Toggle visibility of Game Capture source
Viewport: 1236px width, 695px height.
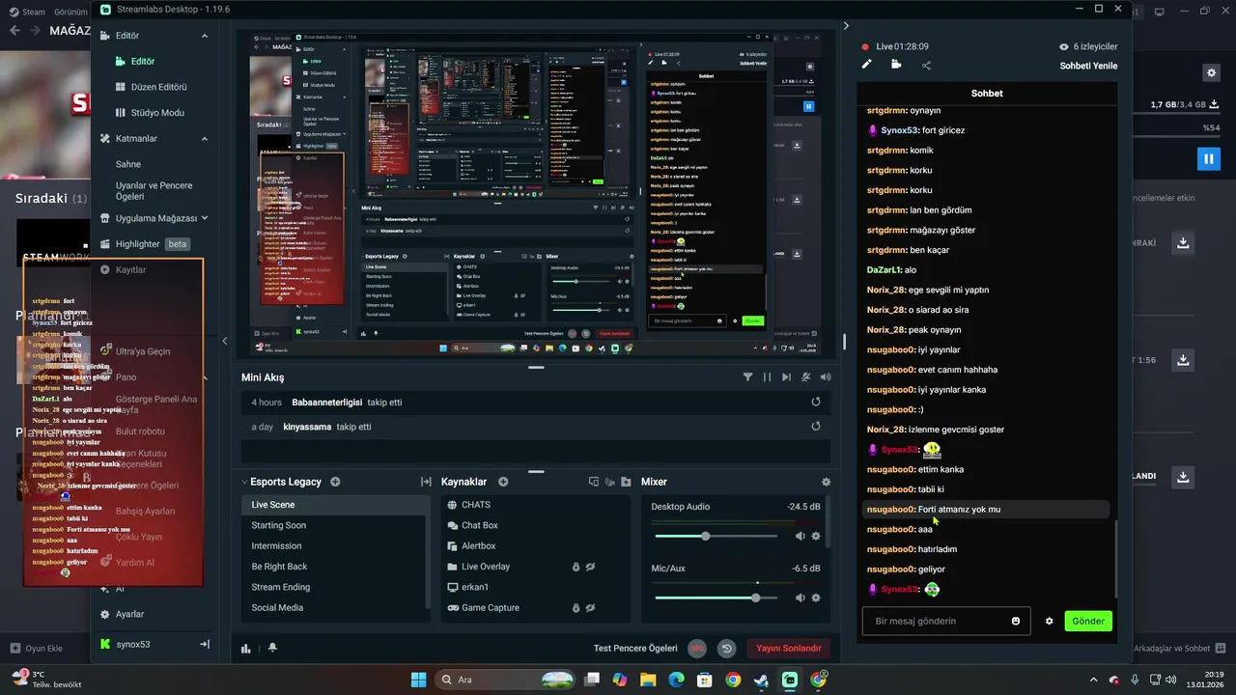pos(590,608)
